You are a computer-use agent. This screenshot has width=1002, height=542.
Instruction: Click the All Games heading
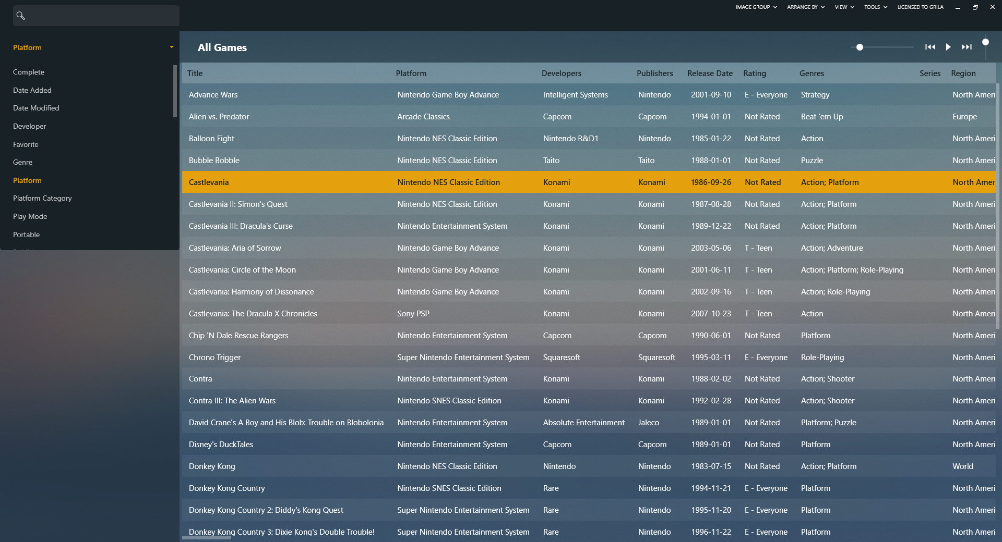click(x=222, y=47)
